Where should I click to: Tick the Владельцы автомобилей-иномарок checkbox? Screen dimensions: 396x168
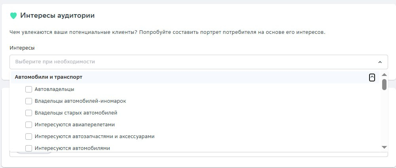pos(29,101)
